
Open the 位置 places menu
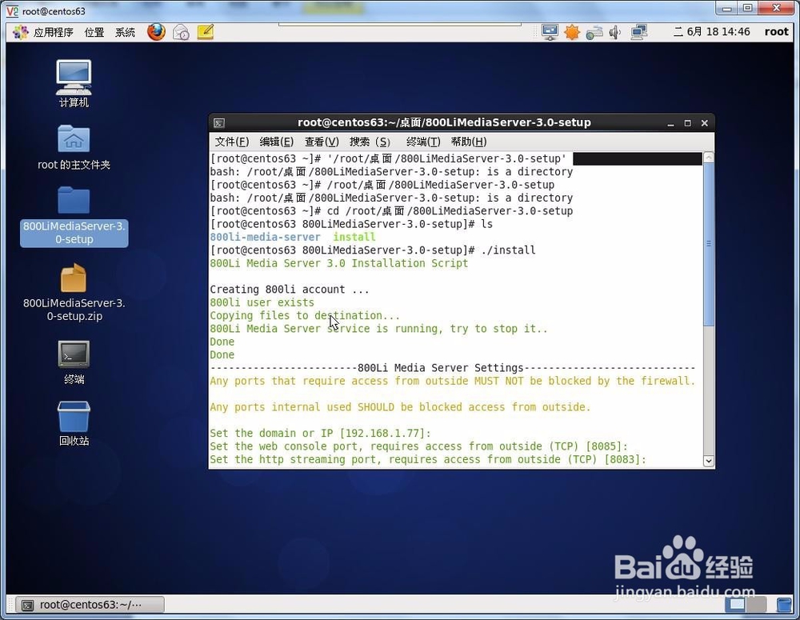(94, 32)
